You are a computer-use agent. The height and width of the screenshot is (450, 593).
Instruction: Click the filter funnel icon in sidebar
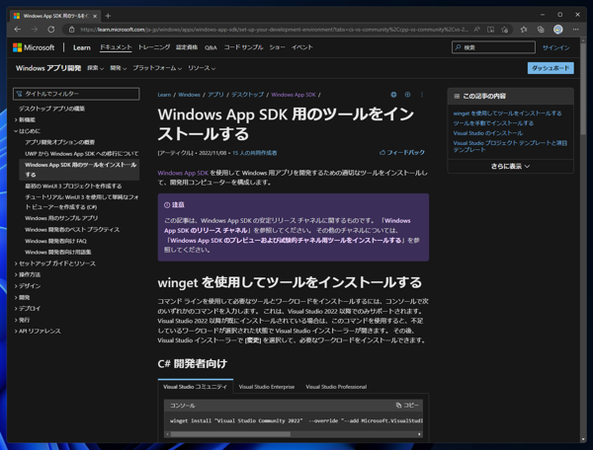[x=19, y=94]
